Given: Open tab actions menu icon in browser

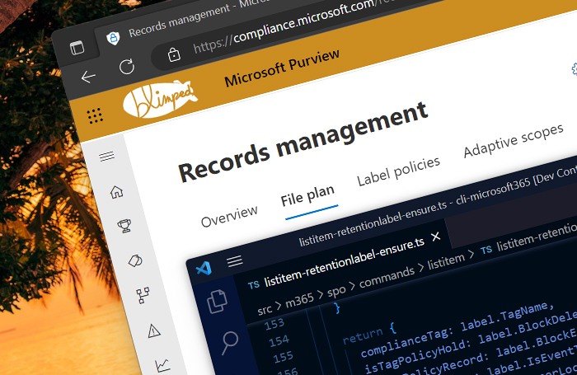Looking at the screenshot, I should tap(77, 48).
